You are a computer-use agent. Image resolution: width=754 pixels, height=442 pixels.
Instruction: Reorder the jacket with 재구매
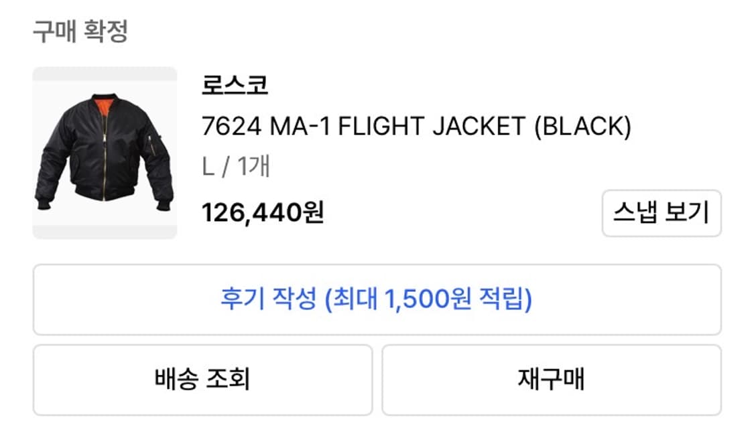click(x=551, y=378)
